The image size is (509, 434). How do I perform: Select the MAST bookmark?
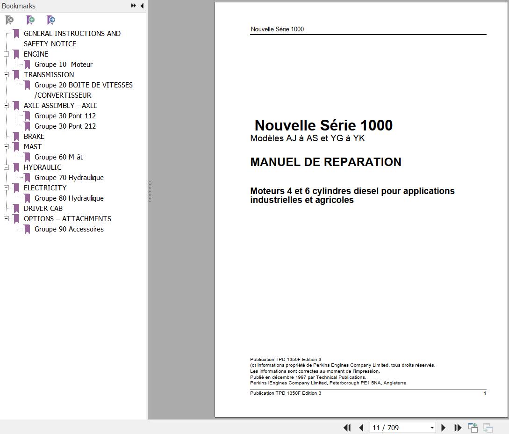[x=32, y=147]
